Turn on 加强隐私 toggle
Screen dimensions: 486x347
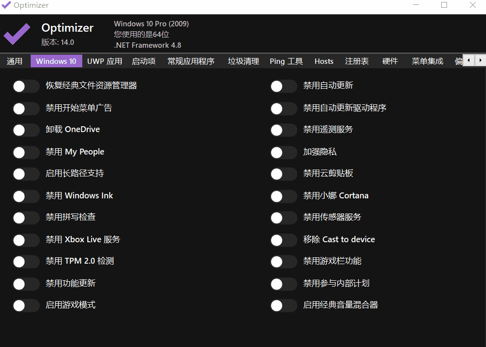point(283,152)
